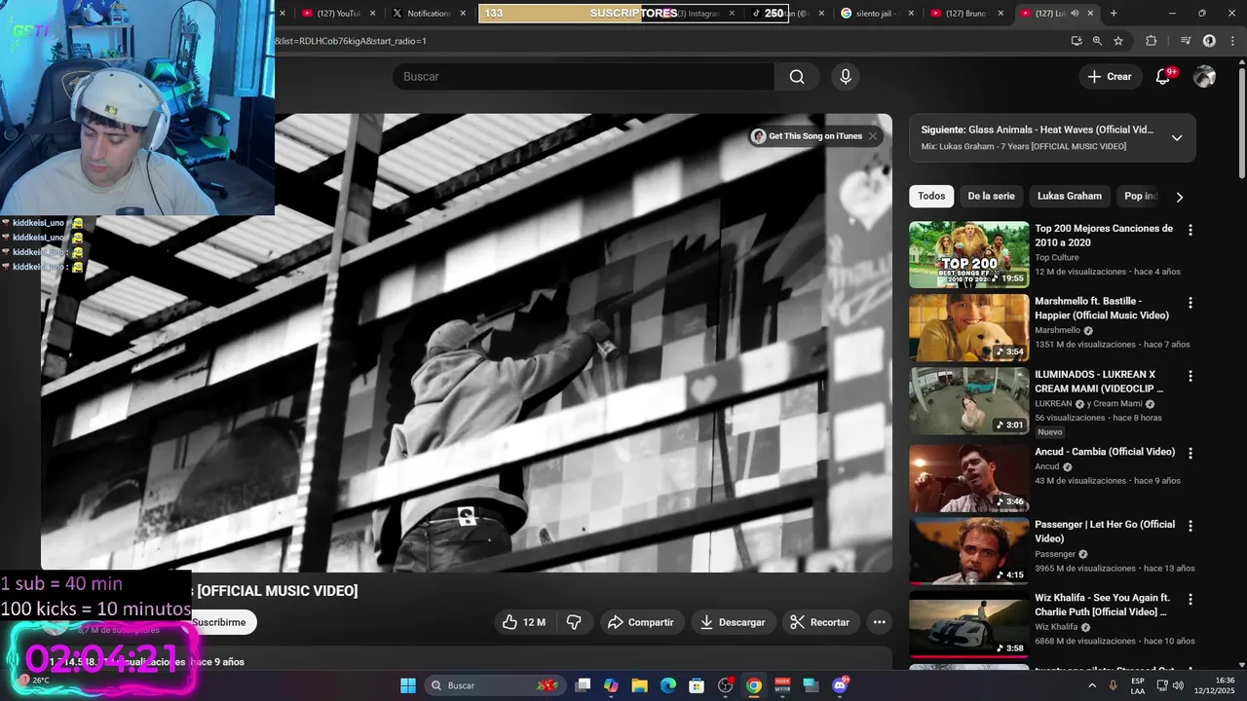Open options for Ancud Cambia video
Viewport: 1247px width, 701px height.
(x=1190, y=454)
